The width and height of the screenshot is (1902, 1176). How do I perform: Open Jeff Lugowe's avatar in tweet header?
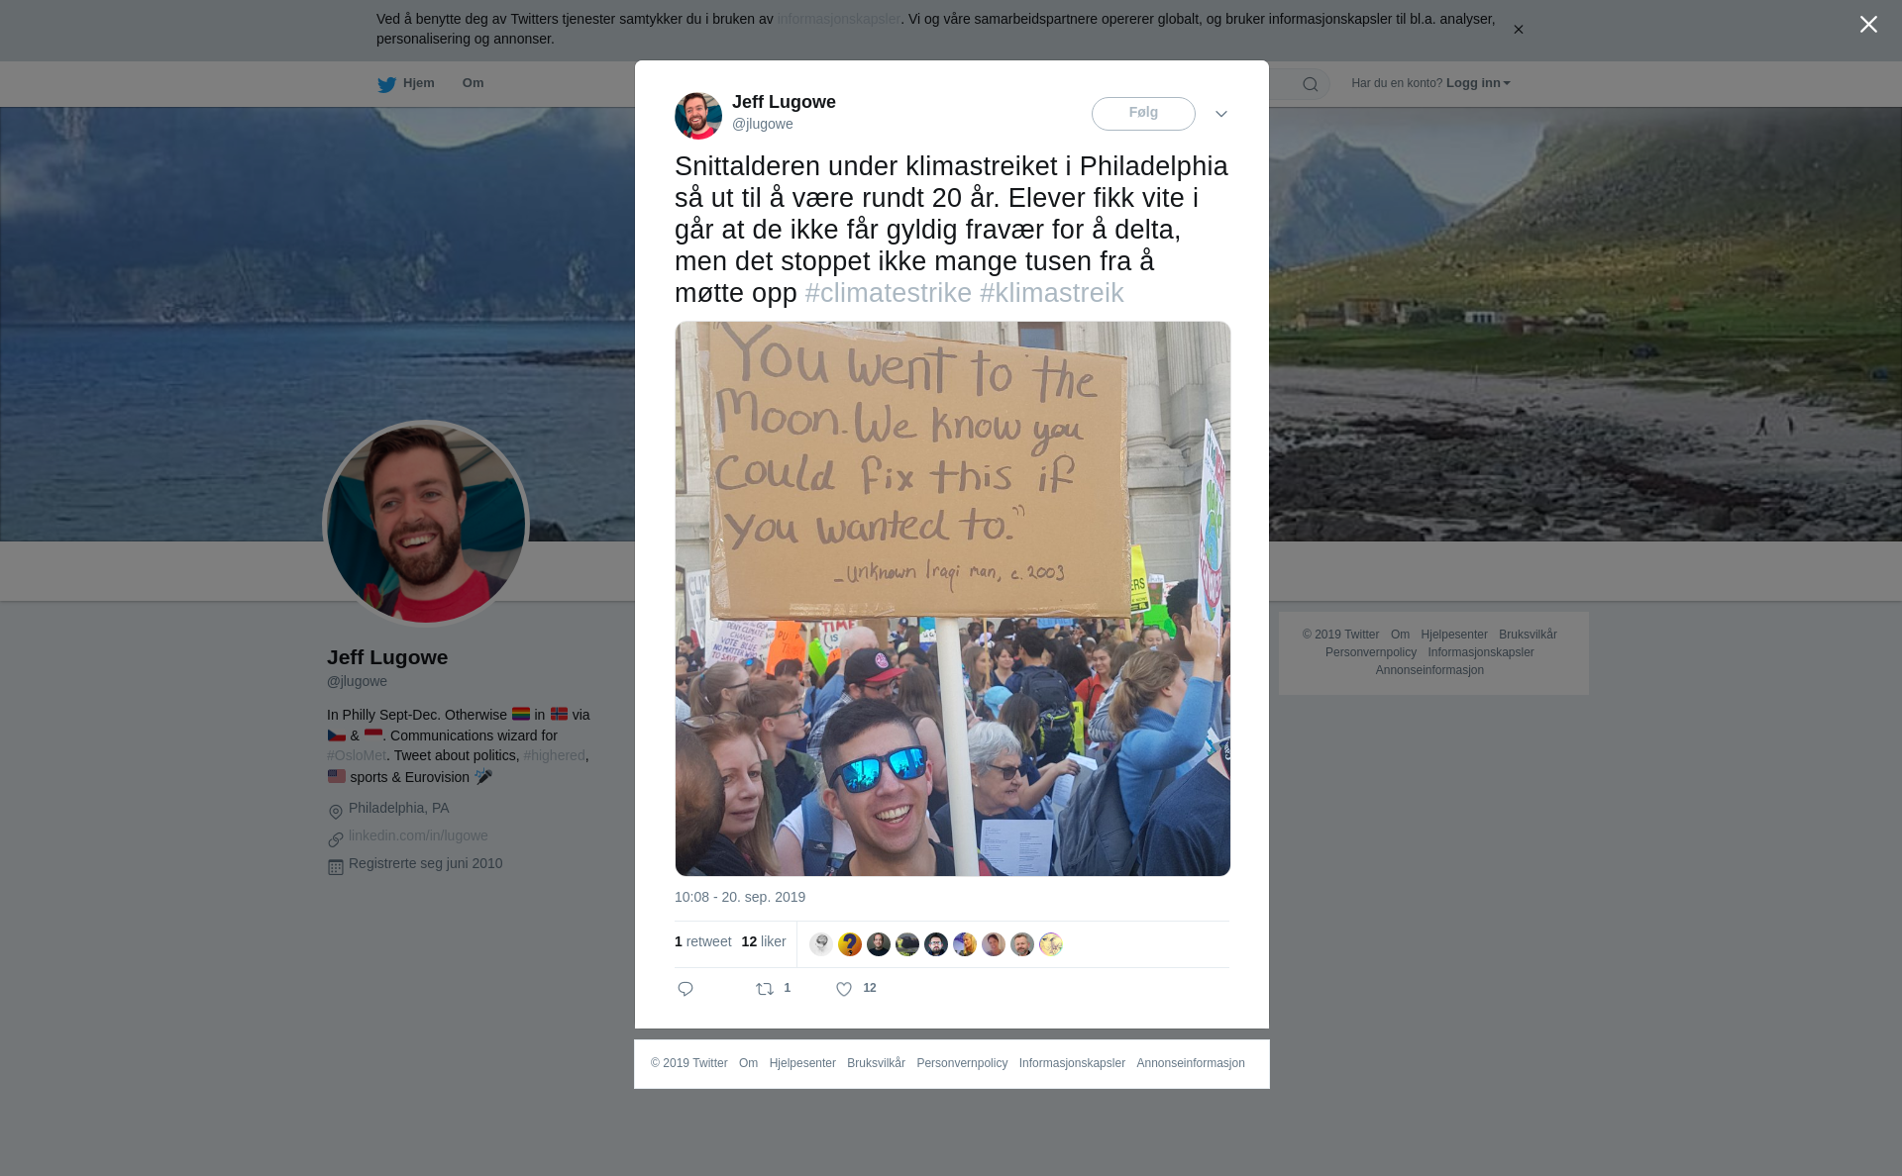pyautogui.click(x=698, y=116)
